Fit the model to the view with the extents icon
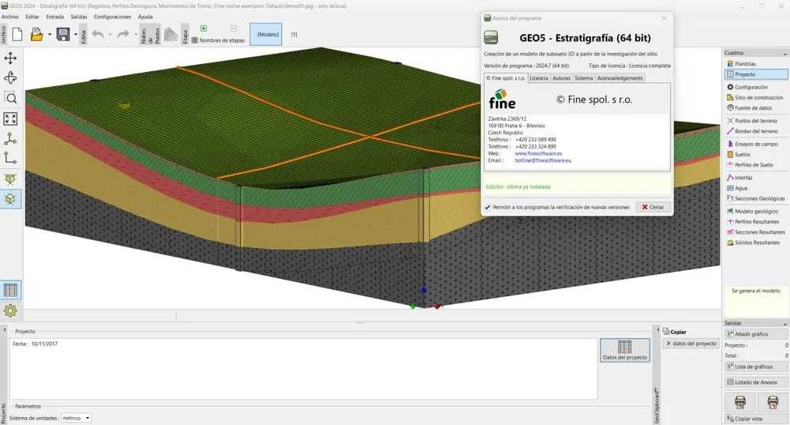The image size is (790, 425). click(x=10, y=118)
